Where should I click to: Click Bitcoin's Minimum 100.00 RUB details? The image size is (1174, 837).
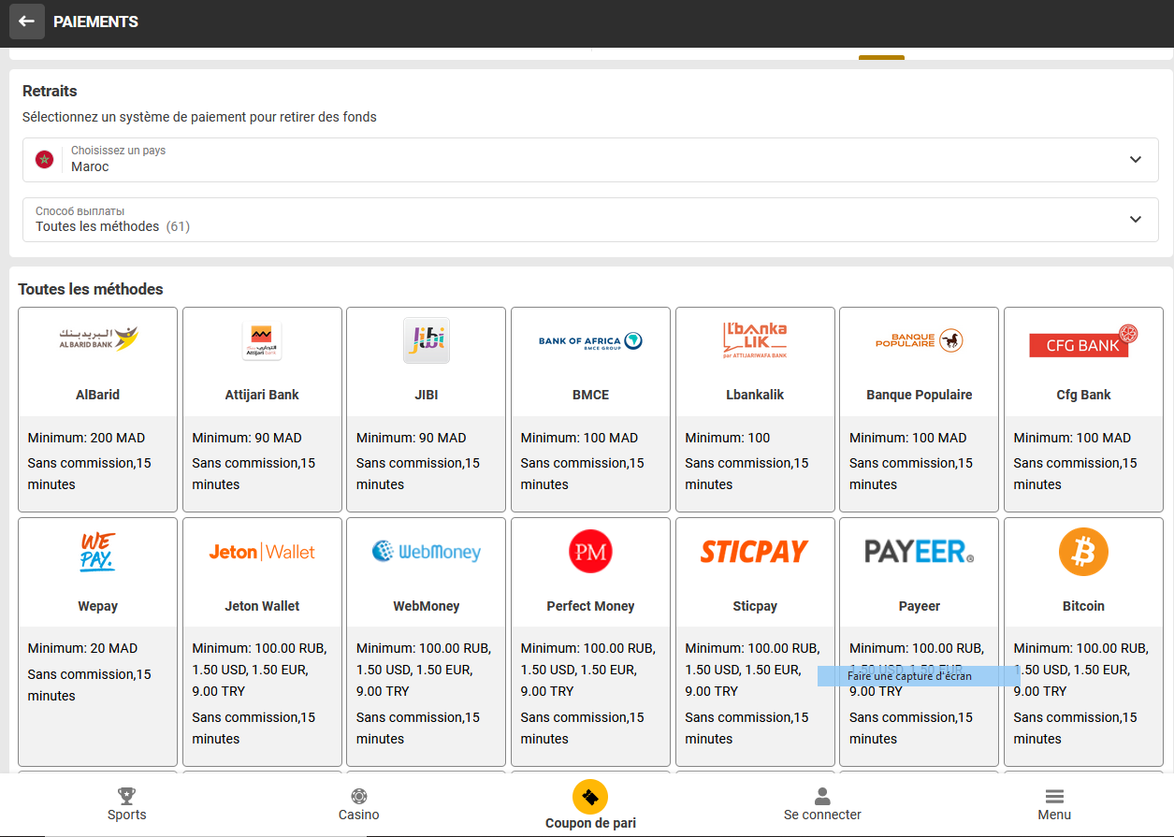point(1080,670)
